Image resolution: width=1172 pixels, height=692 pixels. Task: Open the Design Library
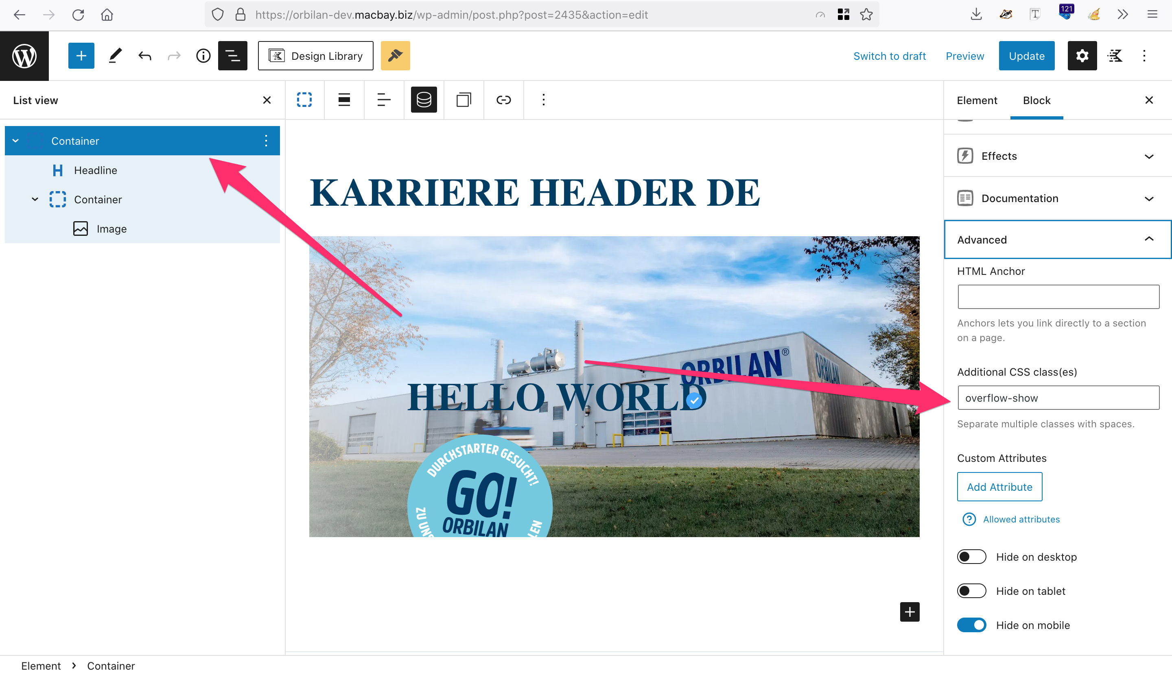pos(315,56)
